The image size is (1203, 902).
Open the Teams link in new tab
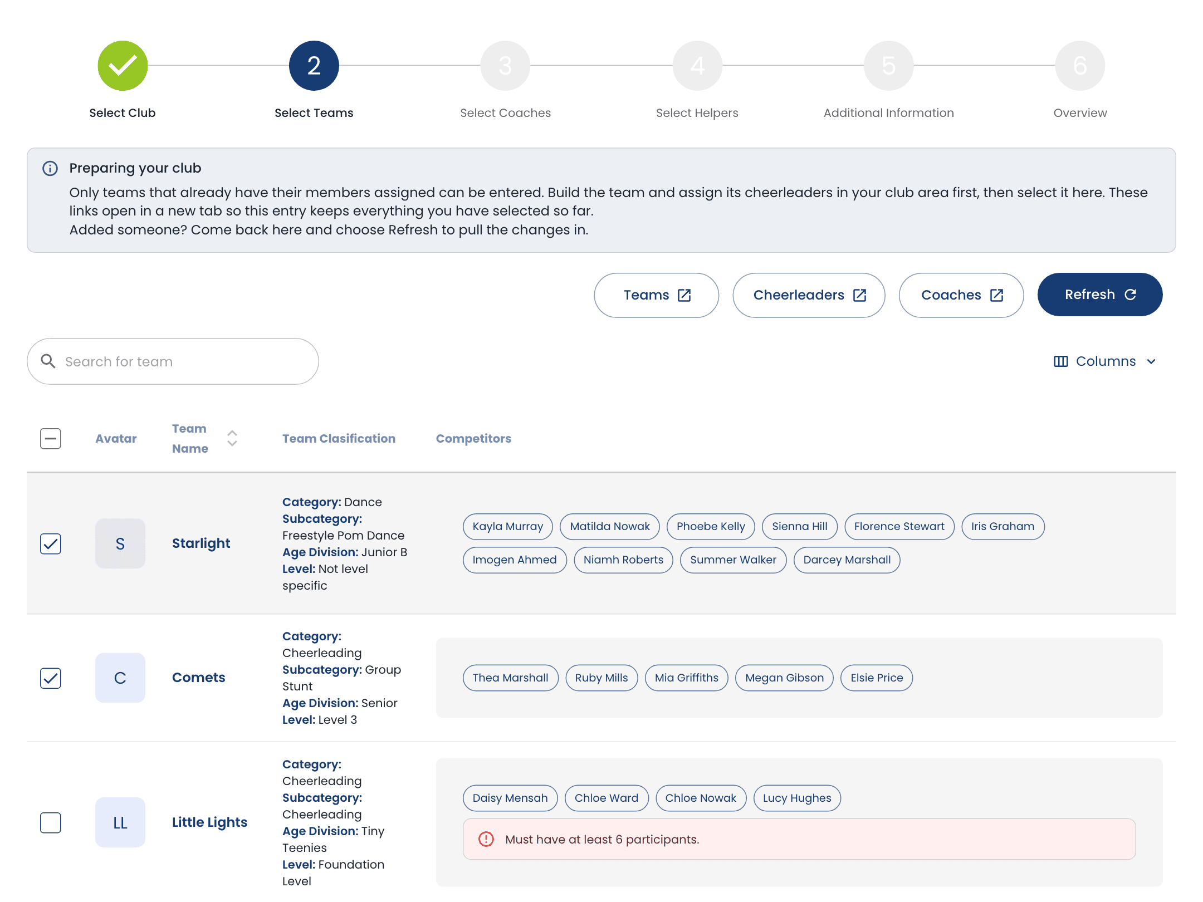(x=657, y=295)
